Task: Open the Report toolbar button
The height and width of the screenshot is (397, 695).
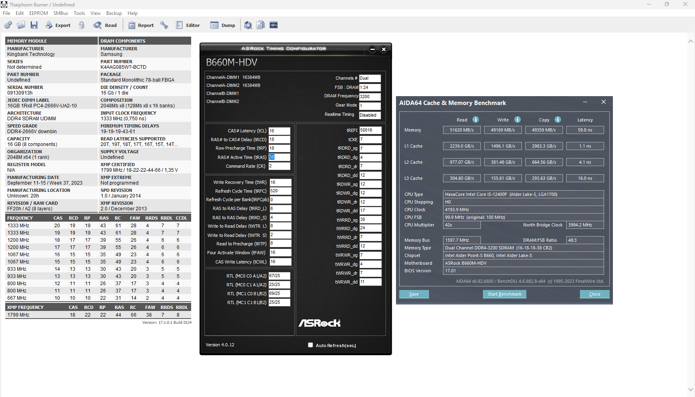Action: point(141,25)
